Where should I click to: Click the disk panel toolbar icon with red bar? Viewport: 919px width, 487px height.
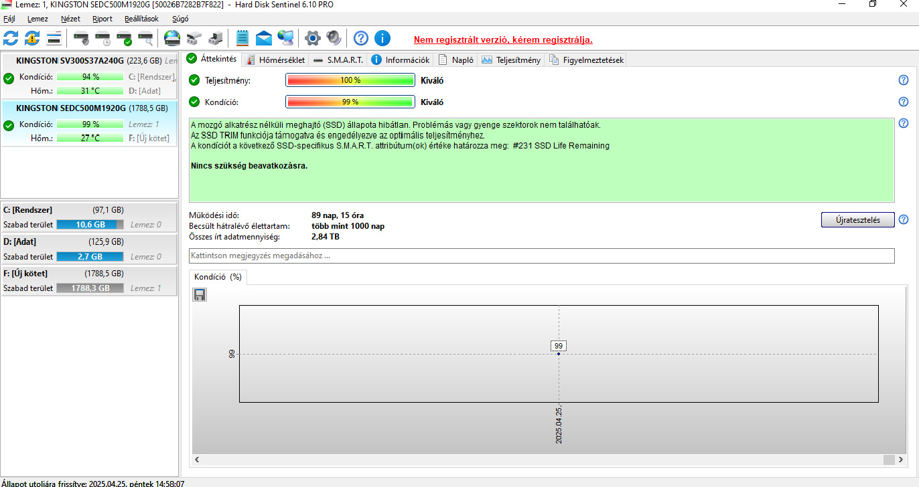(54, 37)
